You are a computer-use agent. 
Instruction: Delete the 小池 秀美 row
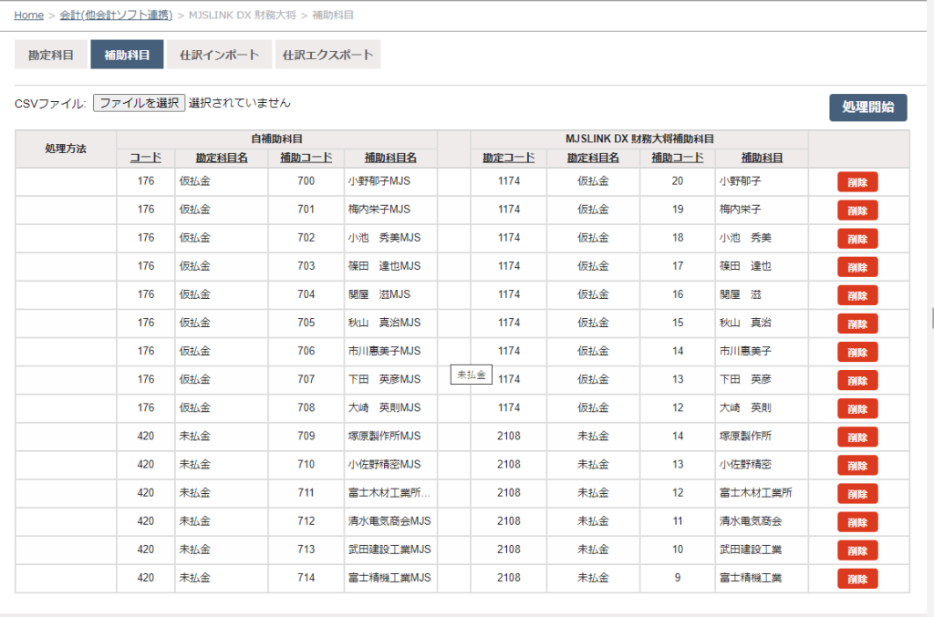point(857,239)
